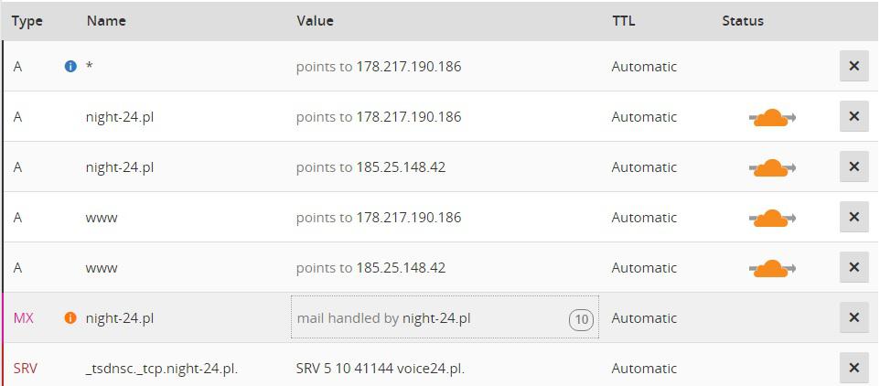This screenshot has height=386, width=880.
Task: Delete the MX record for night-24.pl
Action: [x=853, y=317]
